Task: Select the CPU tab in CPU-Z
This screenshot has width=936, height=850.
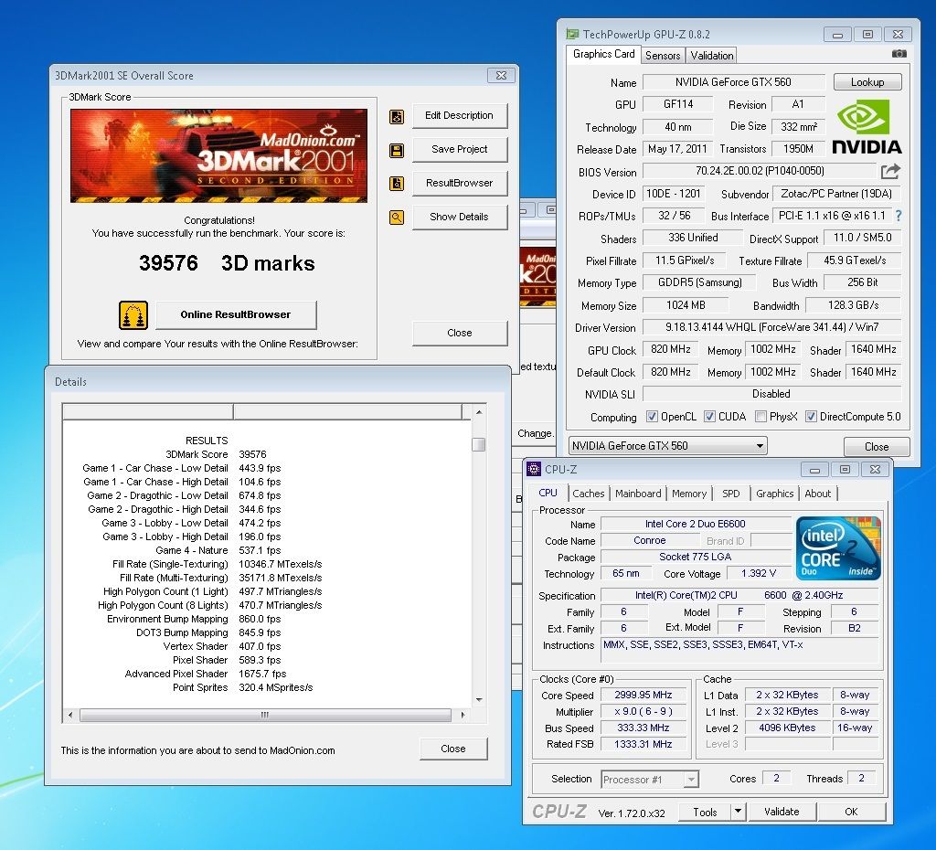Action: click(548, 493)
